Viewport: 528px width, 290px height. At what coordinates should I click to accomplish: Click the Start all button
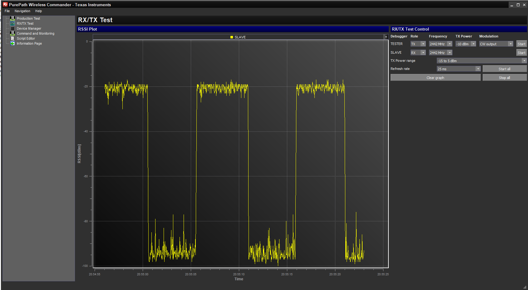pos(505,69)
